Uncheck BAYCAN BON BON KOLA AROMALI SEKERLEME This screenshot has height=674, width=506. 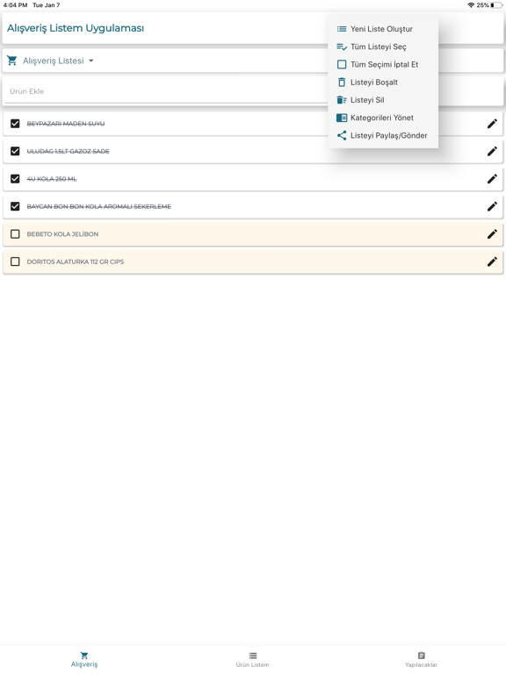(x=15, y=207)
